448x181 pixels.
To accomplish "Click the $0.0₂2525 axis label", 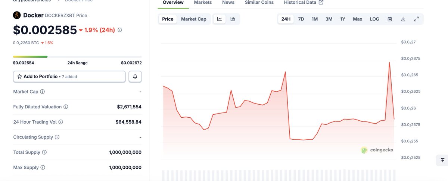I will point(411,158).
